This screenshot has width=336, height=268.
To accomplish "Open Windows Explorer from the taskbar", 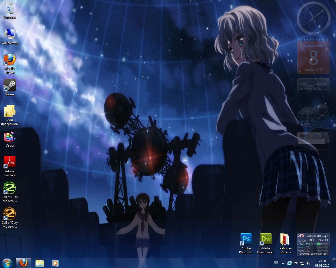I will [40, 263].
